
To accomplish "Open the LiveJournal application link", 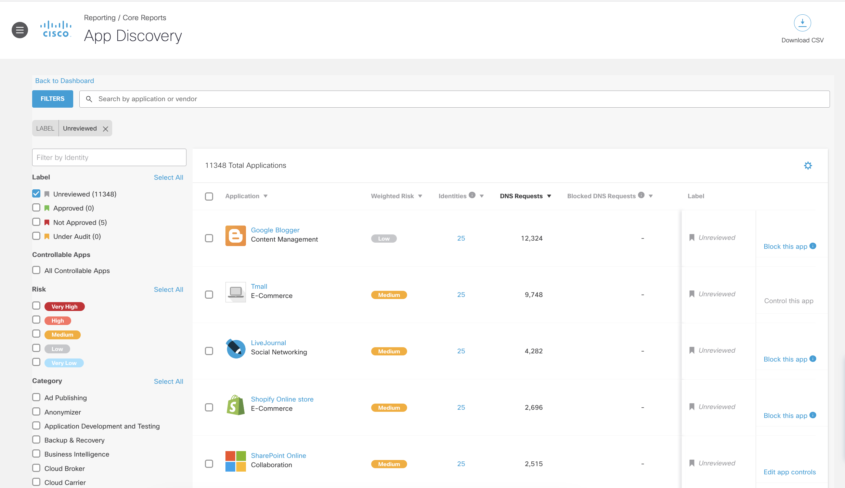I will coord(269,343).
